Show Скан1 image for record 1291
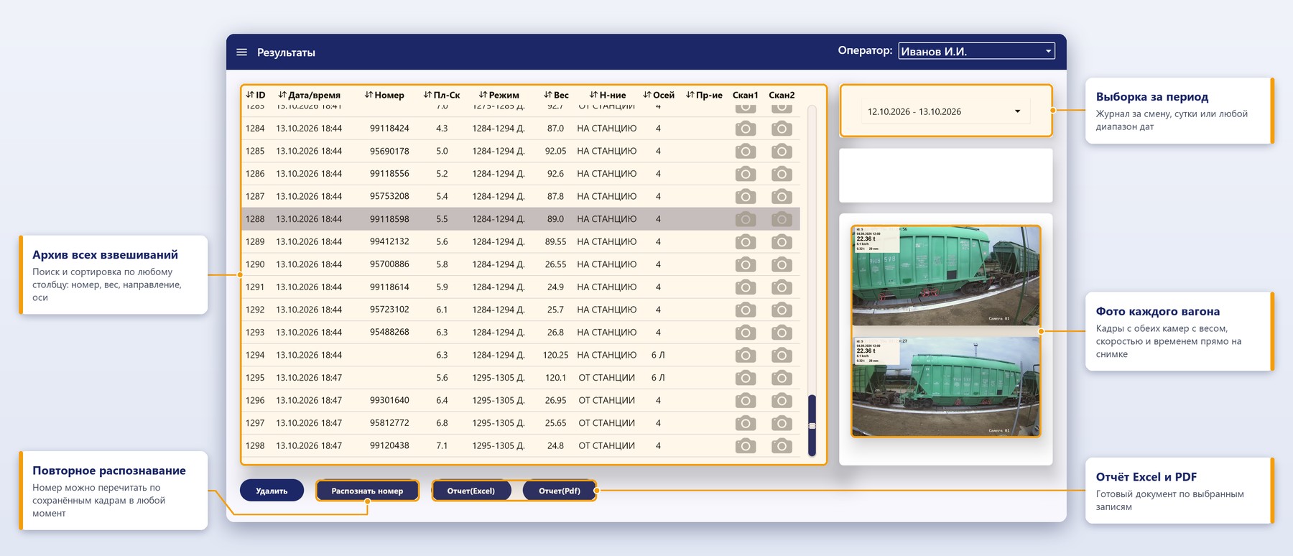The image size is (1293, 556). click(746, 287)
